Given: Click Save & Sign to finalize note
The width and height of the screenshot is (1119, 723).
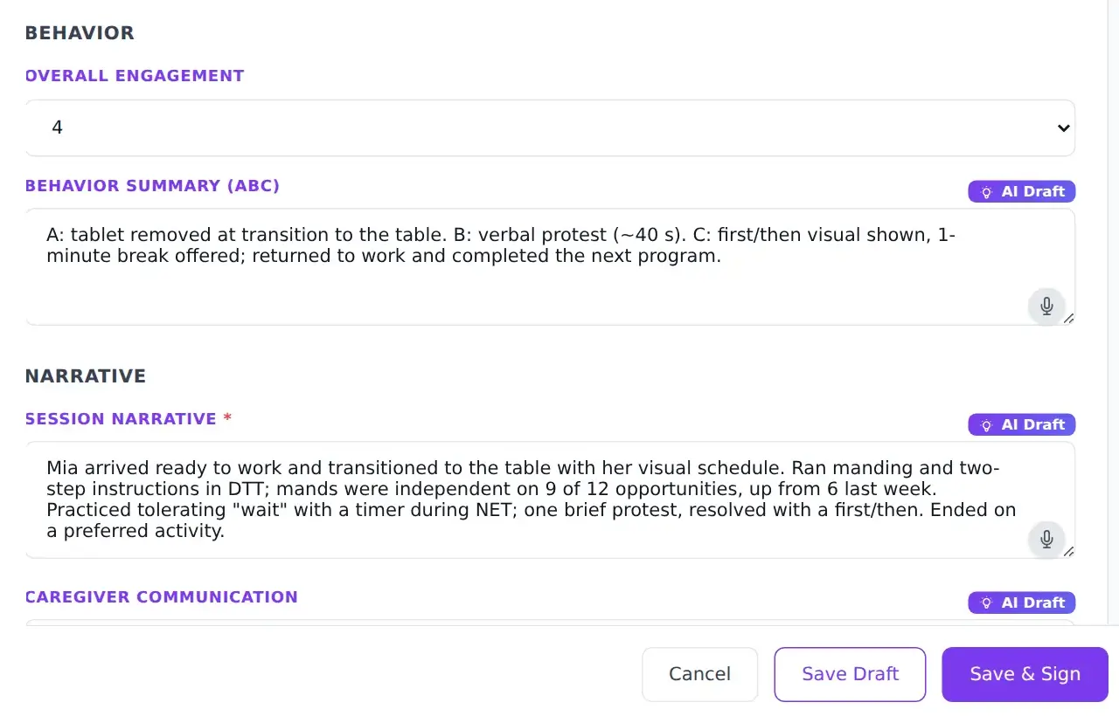Looking at the screenshot, I should point(1025,674).
